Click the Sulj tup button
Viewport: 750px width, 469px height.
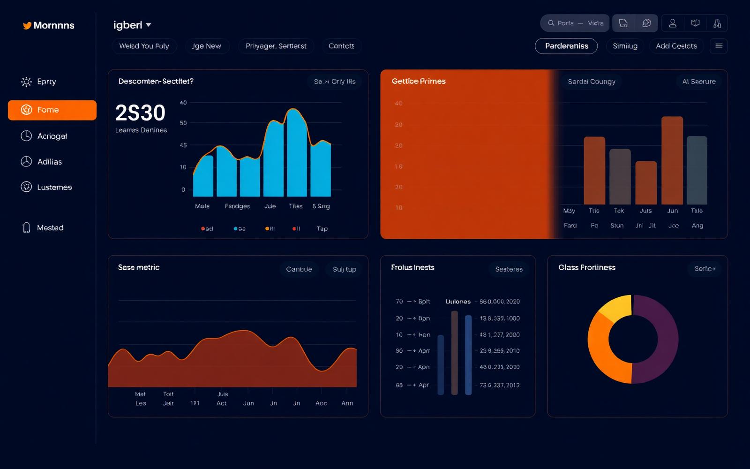pos(345,269)
